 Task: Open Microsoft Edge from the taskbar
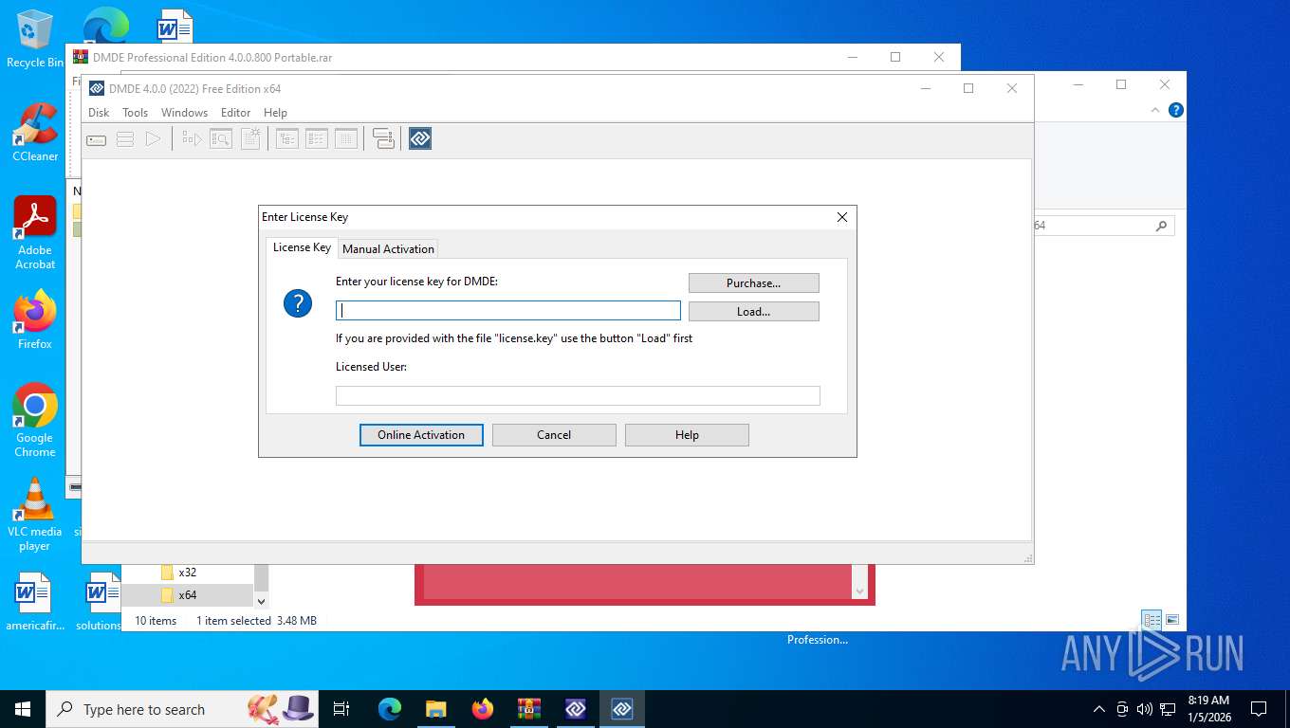pos(390,709)
